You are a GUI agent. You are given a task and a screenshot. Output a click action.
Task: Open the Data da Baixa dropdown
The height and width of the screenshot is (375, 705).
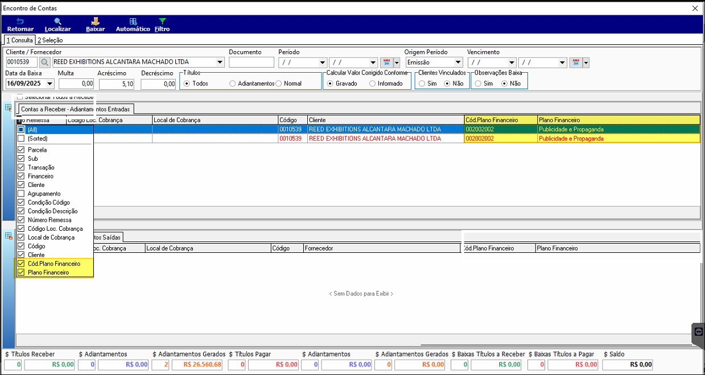(50, 84)
